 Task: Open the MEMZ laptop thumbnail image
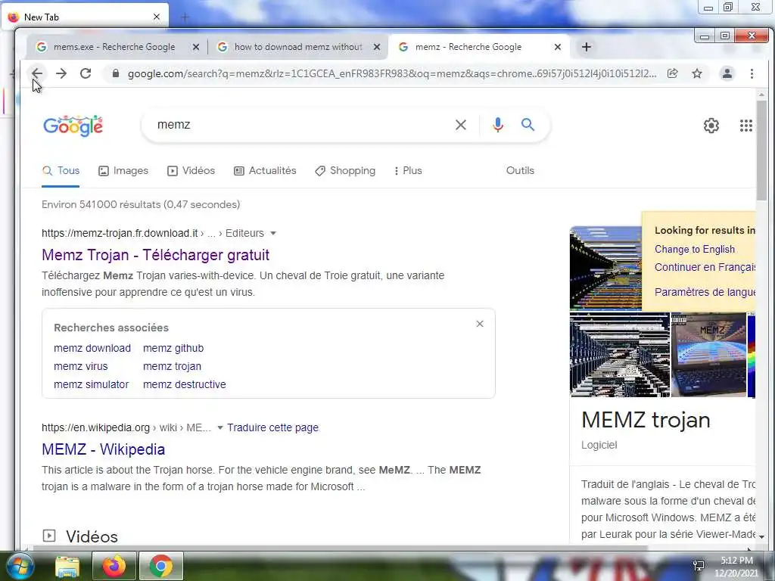point(708,355)
